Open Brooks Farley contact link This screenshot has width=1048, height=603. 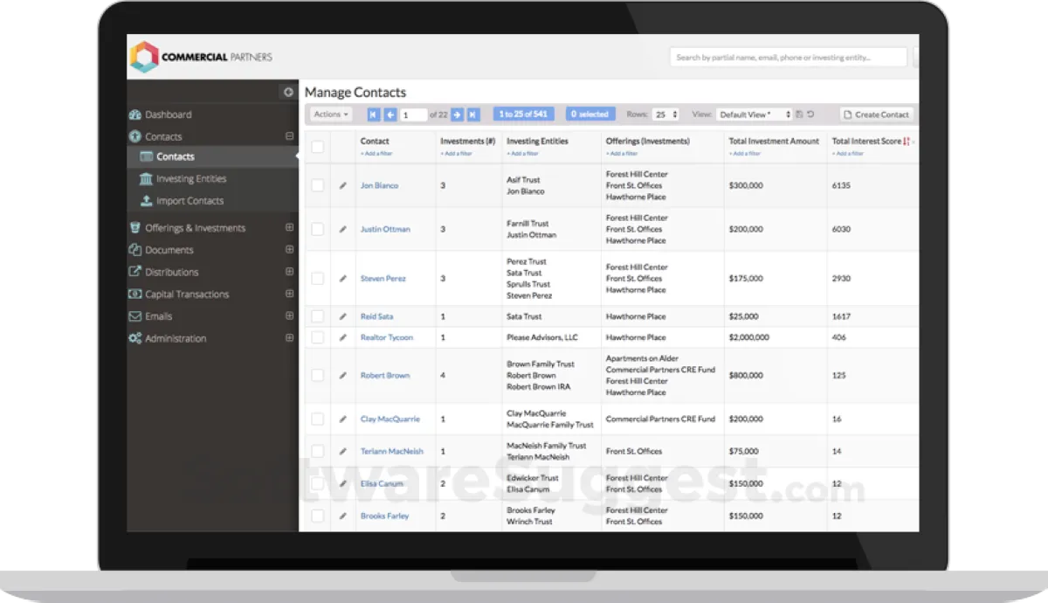[x=384, y=516]
